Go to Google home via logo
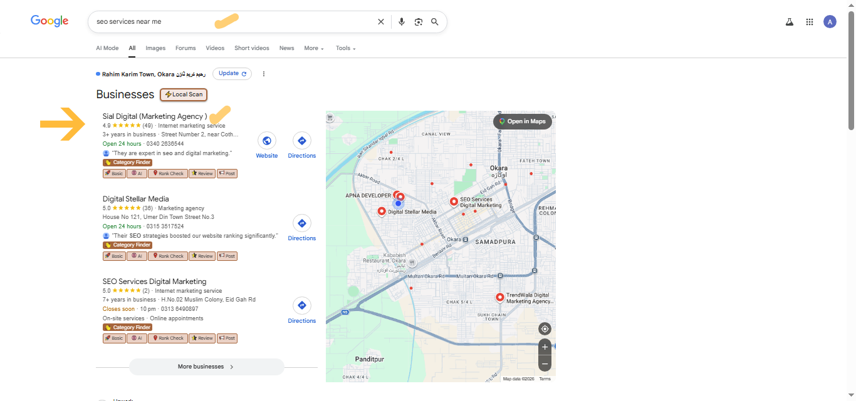856x401 pixels. (x=50, y=21)
